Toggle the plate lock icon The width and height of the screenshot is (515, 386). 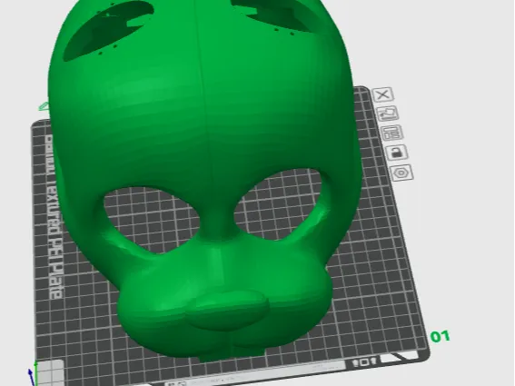click(x=397, y=153)
